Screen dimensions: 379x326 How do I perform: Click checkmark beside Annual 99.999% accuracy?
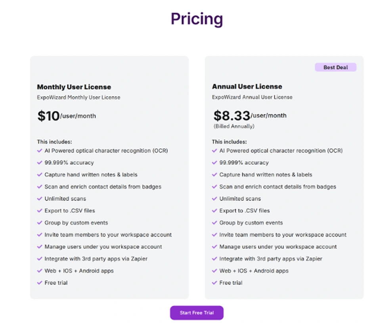tap(214, 163)
